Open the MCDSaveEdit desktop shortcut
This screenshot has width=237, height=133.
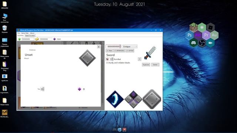point(4,114)
